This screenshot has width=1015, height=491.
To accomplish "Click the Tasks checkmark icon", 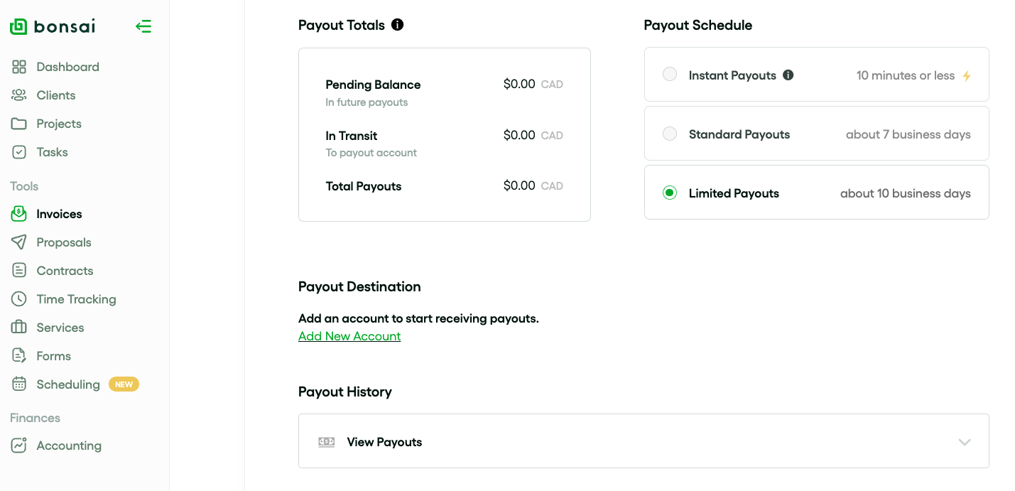I will (x=19, y=151).
